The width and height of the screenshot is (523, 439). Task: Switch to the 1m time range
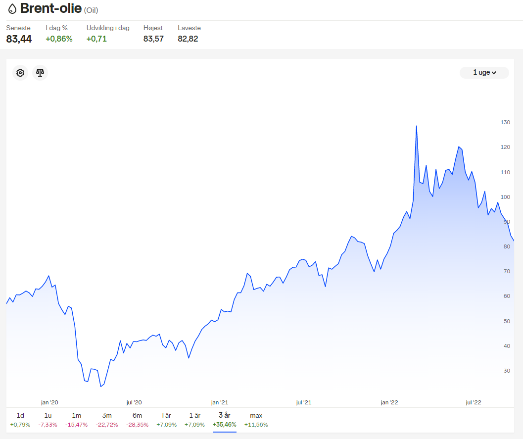76,420
